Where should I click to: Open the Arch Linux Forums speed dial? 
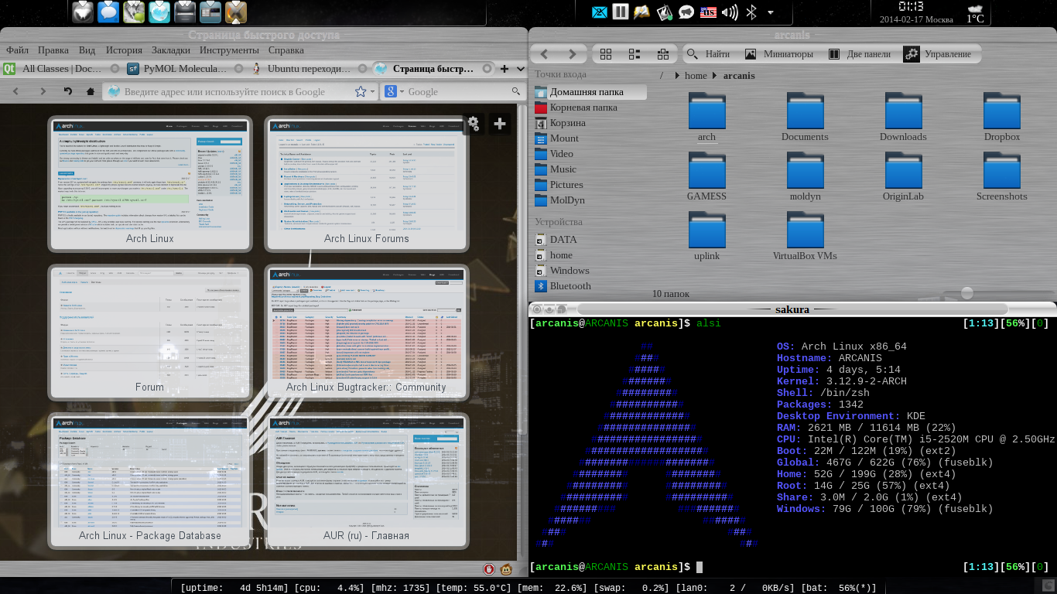tap(367, 183)
